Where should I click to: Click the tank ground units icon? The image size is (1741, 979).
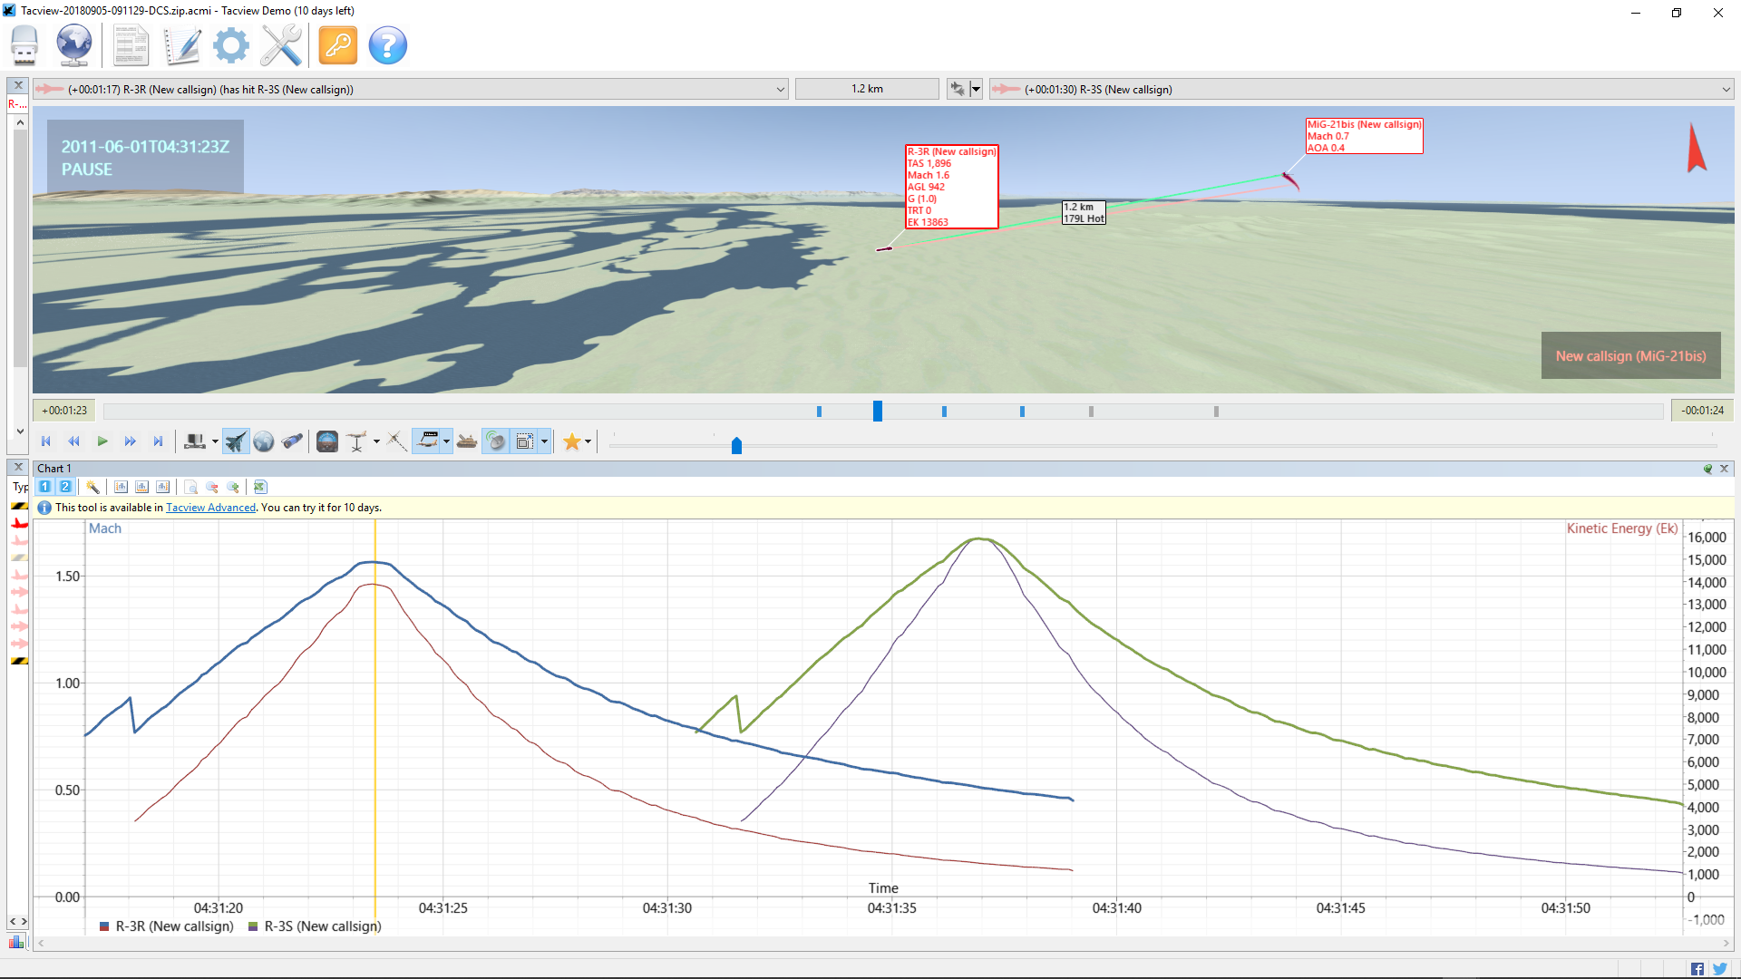pyautogui.click(x=467, y=441)
